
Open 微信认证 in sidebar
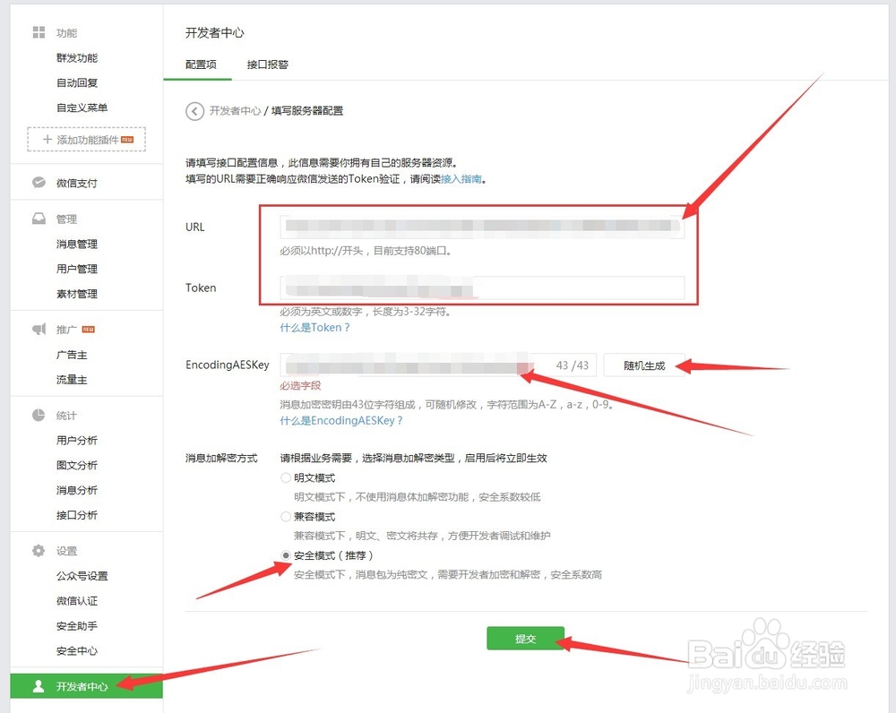77,601
